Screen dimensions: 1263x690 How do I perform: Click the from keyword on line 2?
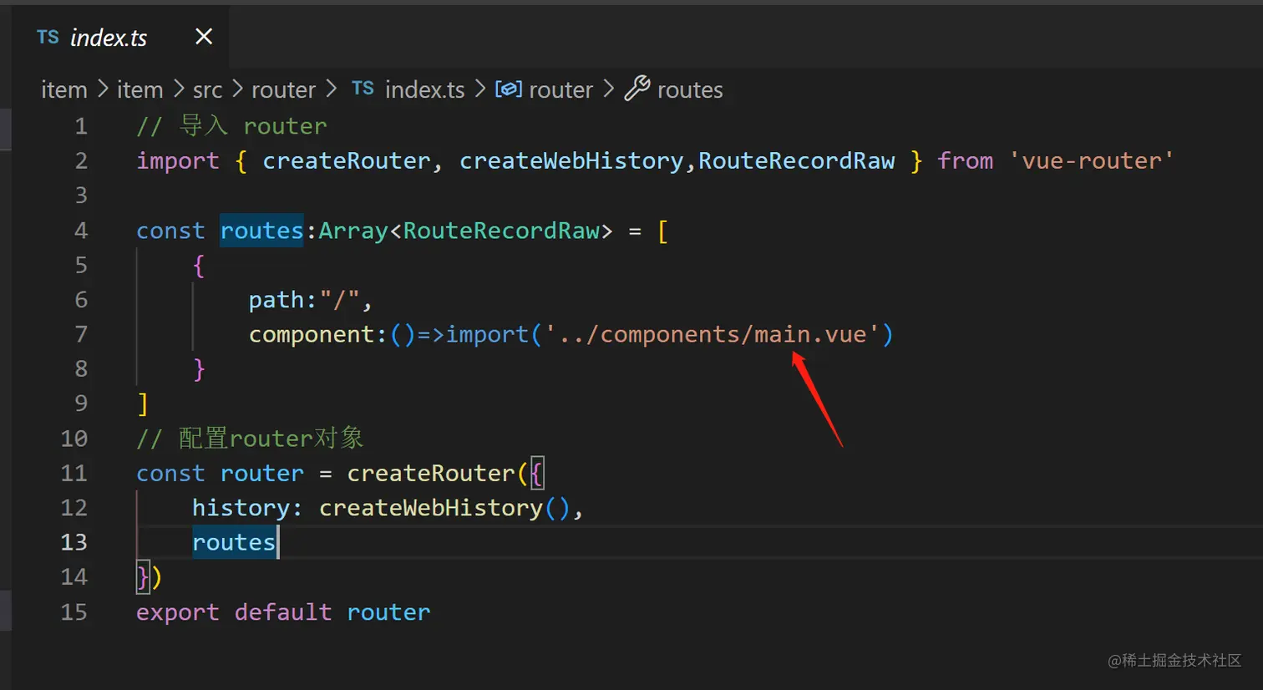point(965,160)
